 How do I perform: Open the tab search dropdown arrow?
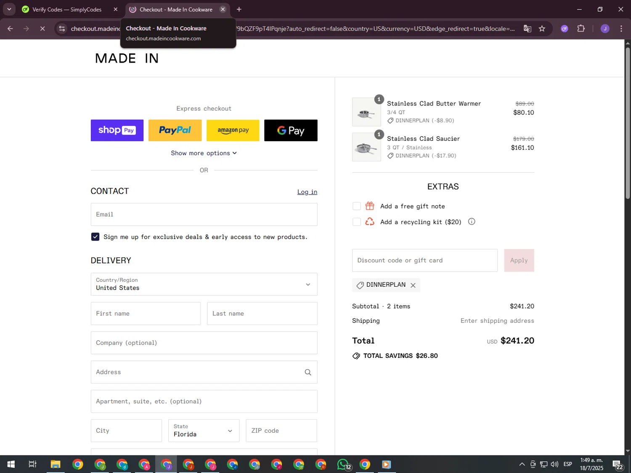(x=9, y=9)
